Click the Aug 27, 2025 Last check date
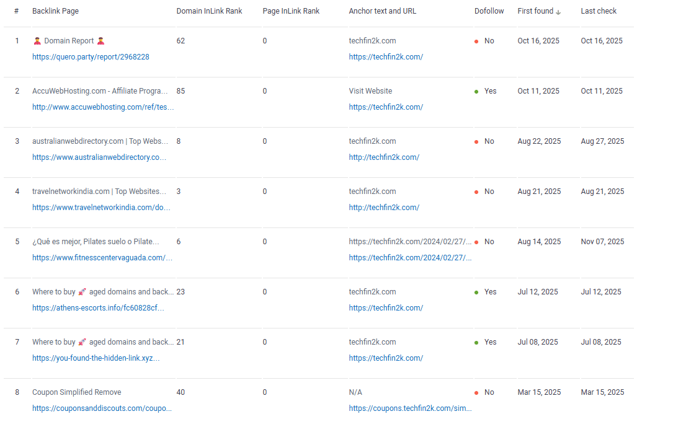Viewport: 673px width, 432px height. coord(603,141)
